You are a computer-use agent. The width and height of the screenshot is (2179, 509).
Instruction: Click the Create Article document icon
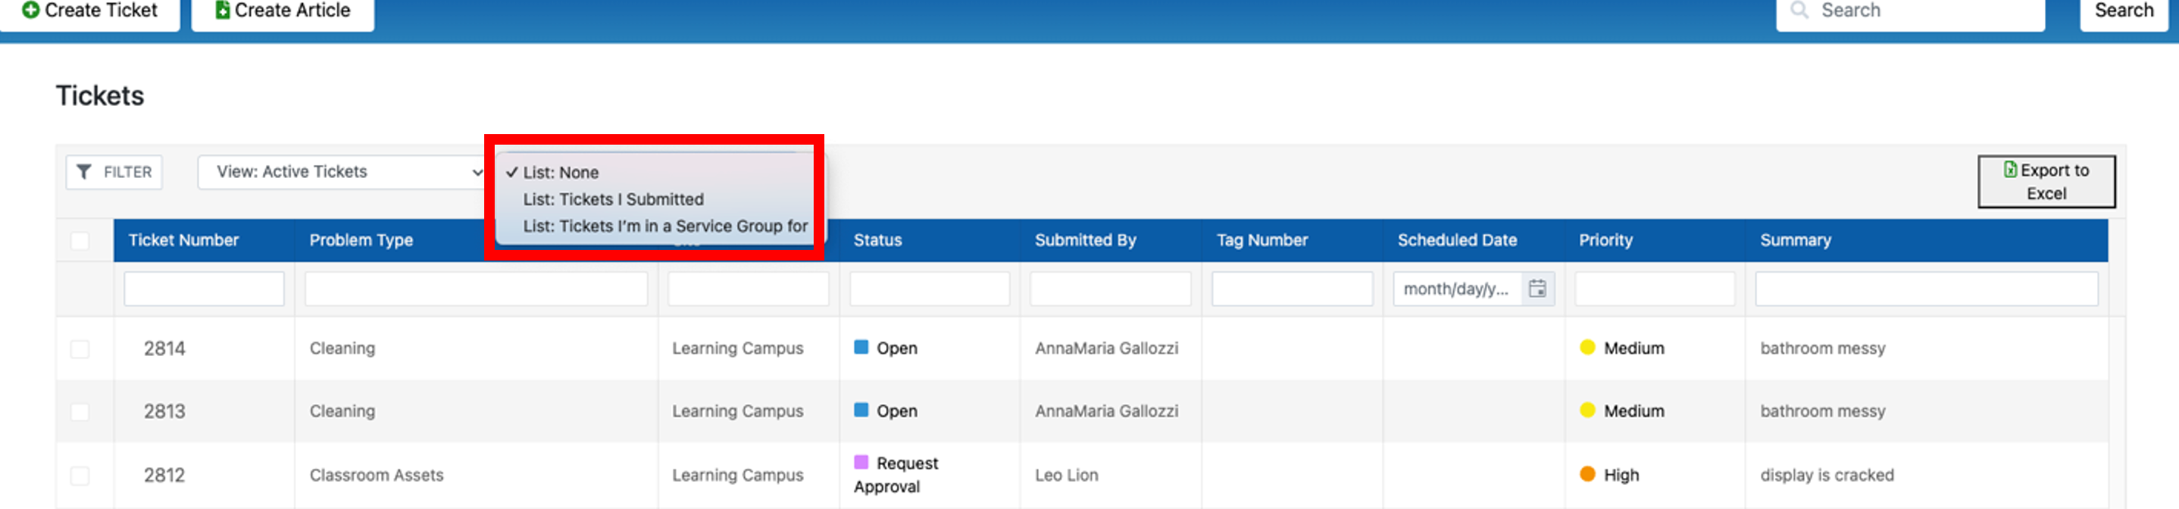tap(223, 10)
